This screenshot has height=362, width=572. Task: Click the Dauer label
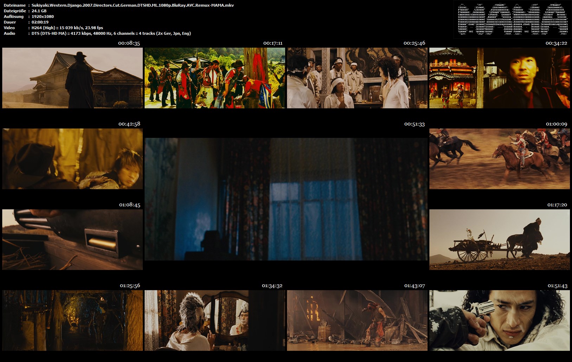[x=10, y=22]
